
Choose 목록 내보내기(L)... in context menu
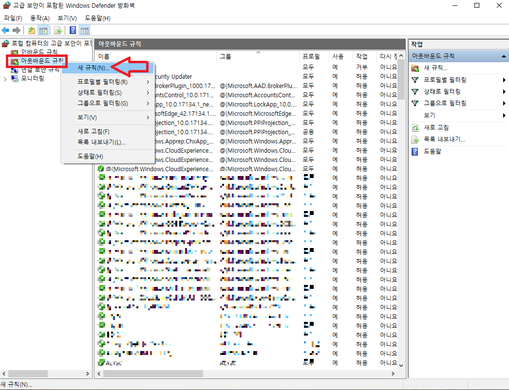108,142
